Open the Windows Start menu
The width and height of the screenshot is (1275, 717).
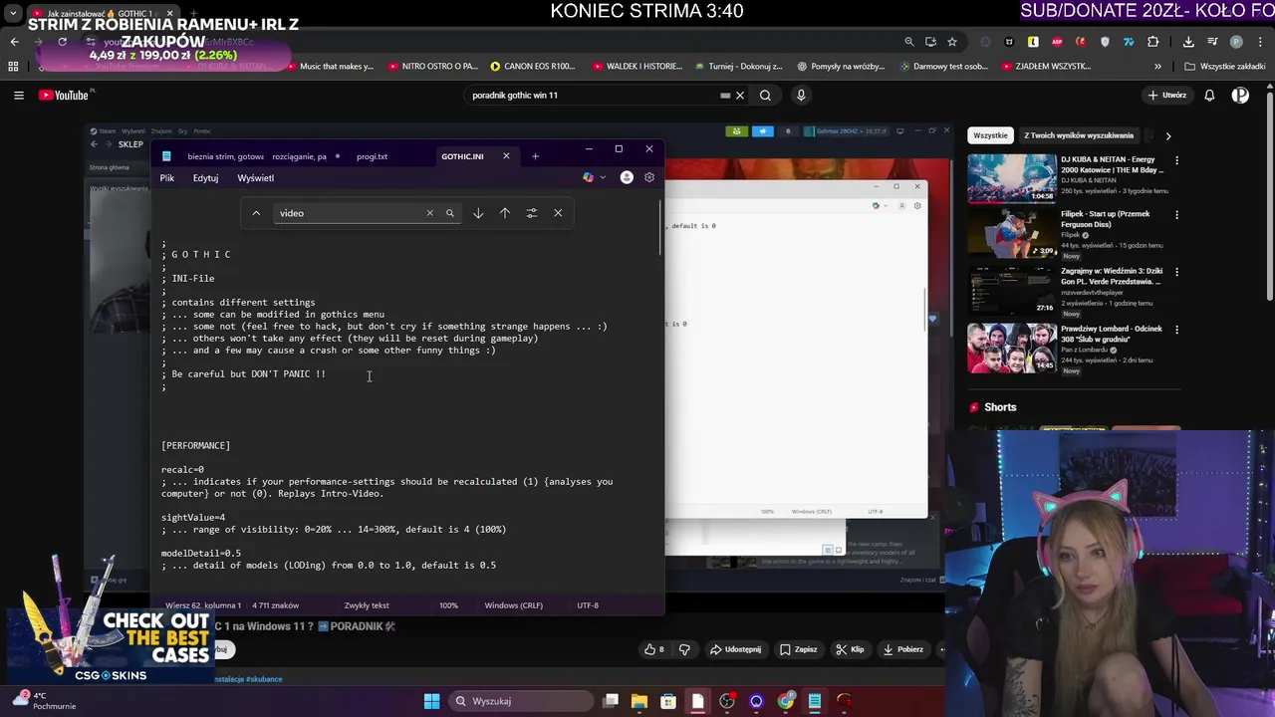431,701
